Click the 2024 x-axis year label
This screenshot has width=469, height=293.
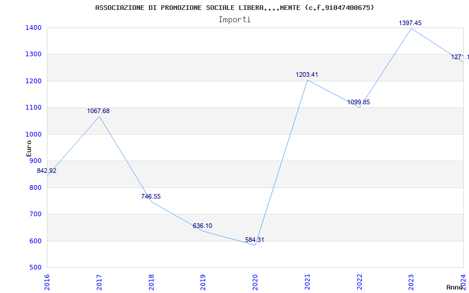(464, 282)
